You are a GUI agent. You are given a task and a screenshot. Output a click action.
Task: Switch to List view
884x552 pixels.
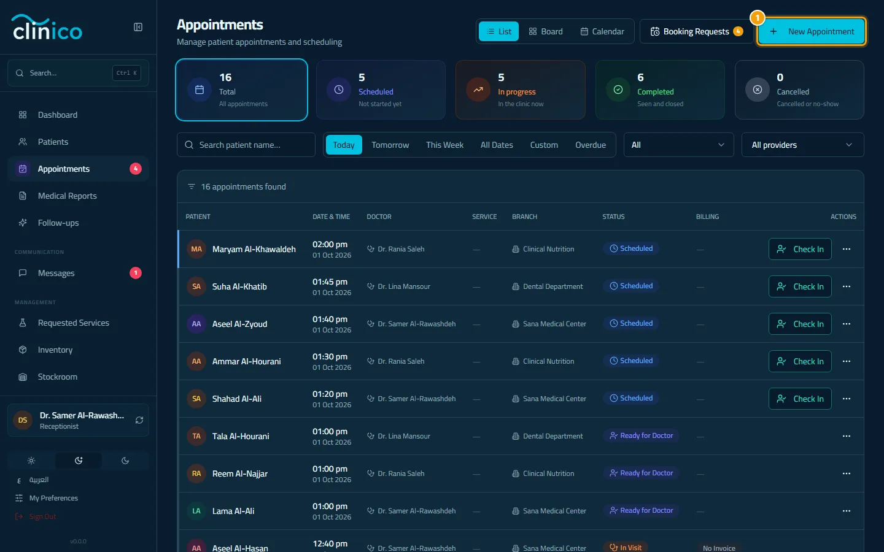coord(498,31)
